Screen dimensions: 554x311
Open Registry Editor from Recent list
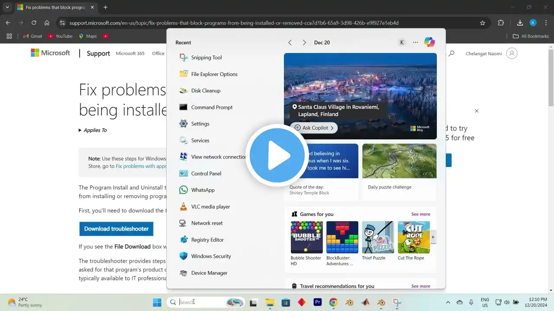coord(201,240)
